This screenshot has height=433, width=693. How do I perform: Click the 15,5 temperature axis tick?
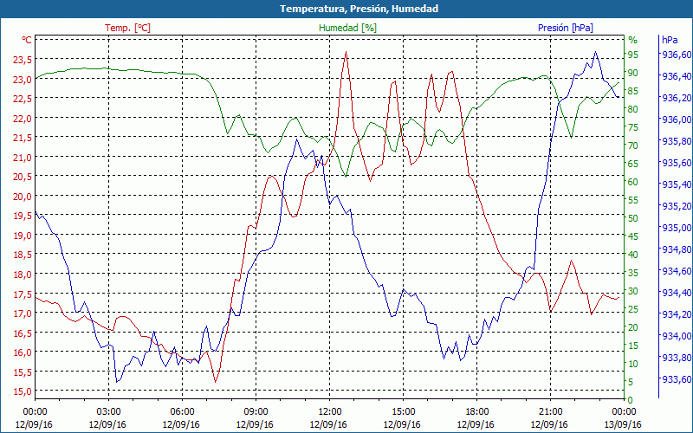[x=23, y=372]
